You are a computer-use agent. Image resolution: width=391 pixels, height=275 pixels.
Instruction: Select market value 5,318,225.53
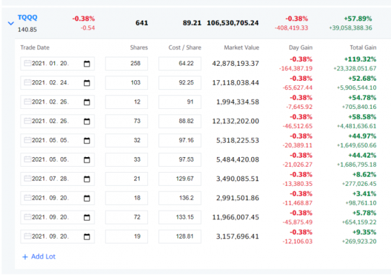pos(238,140)
